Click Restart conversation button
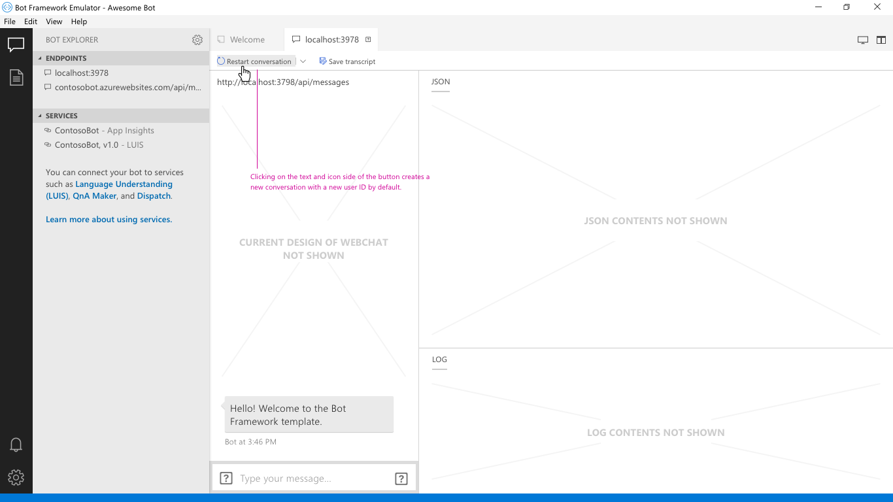This screenshot has width=893, height=502. coord(254,61)
